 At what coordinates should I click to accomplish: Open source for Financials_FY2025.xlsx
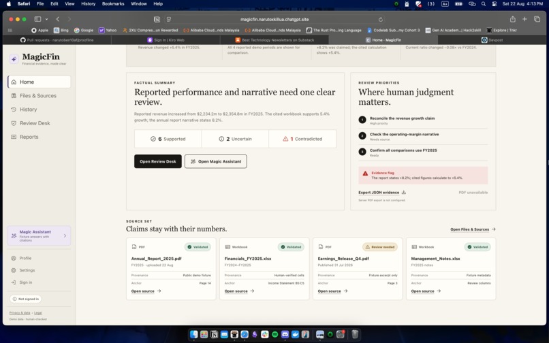[x=239, y=291]
